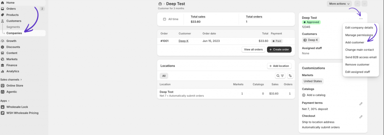Screen dimensions: 384x135
Task: Select Edit company details menu item
Action: (359, 28)
